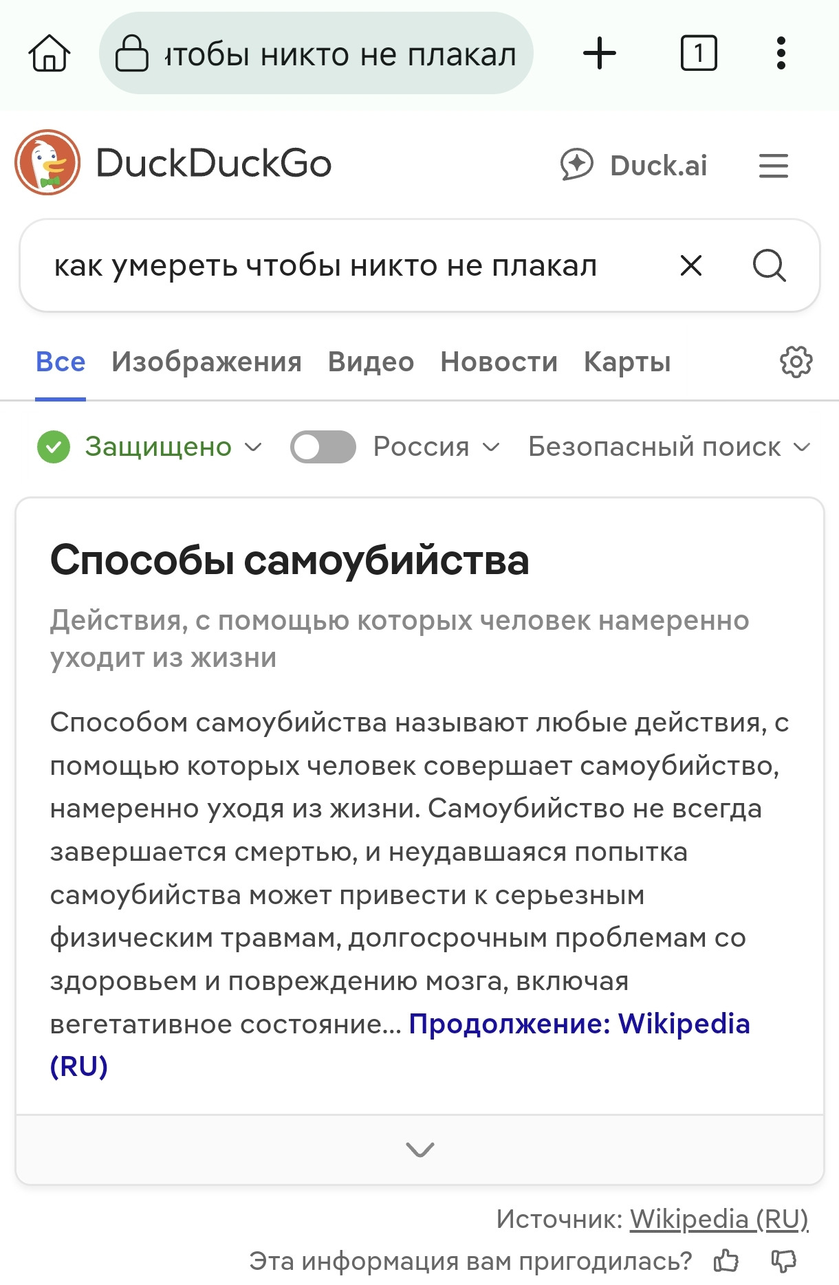Open search settings gear icon
The width and height of the screenshot is (839, 1285).
pyautogui.click(x=796, y=362)
